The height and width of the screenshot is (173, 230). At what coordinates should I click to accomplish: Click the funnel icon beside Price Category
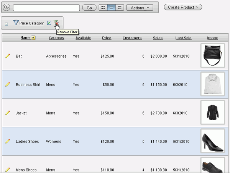point(16,23)
